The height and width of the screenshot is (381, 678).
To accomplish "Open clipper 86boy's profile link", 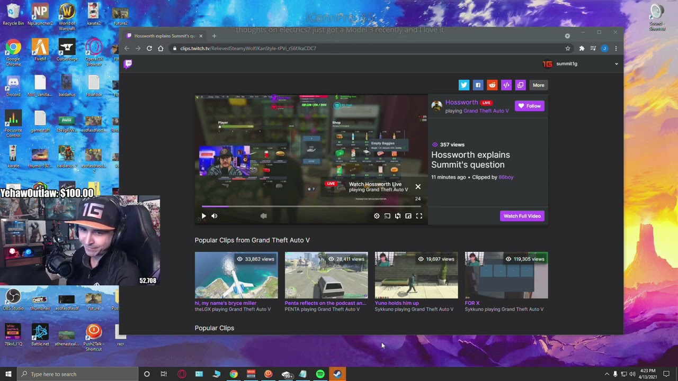I will [x=506, y=177].
